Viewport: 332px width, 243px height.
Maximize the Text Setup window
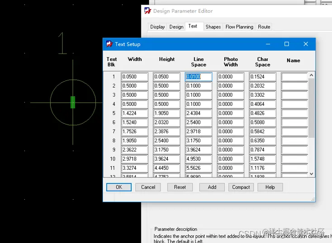tap(286, 44)
